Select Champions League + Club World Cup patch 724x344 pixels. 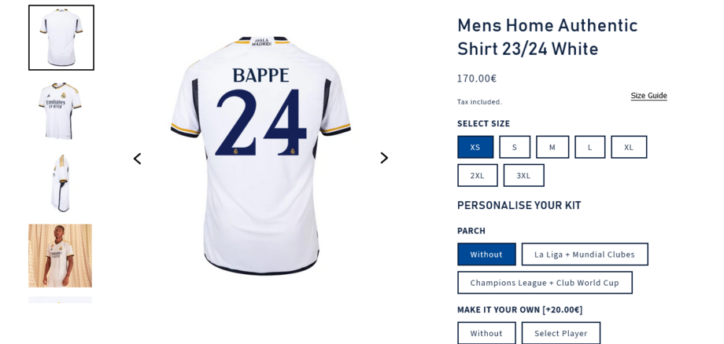pos(545,282)
